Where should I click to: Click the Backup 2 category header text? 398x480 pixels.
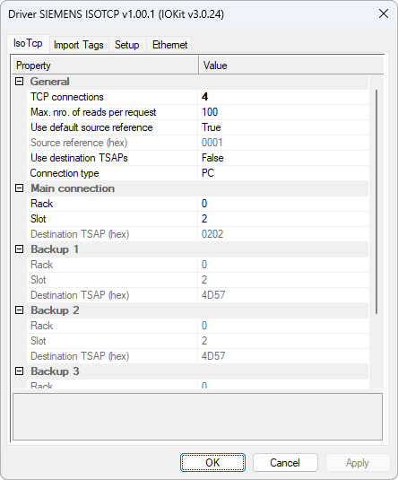pos(55,310)
